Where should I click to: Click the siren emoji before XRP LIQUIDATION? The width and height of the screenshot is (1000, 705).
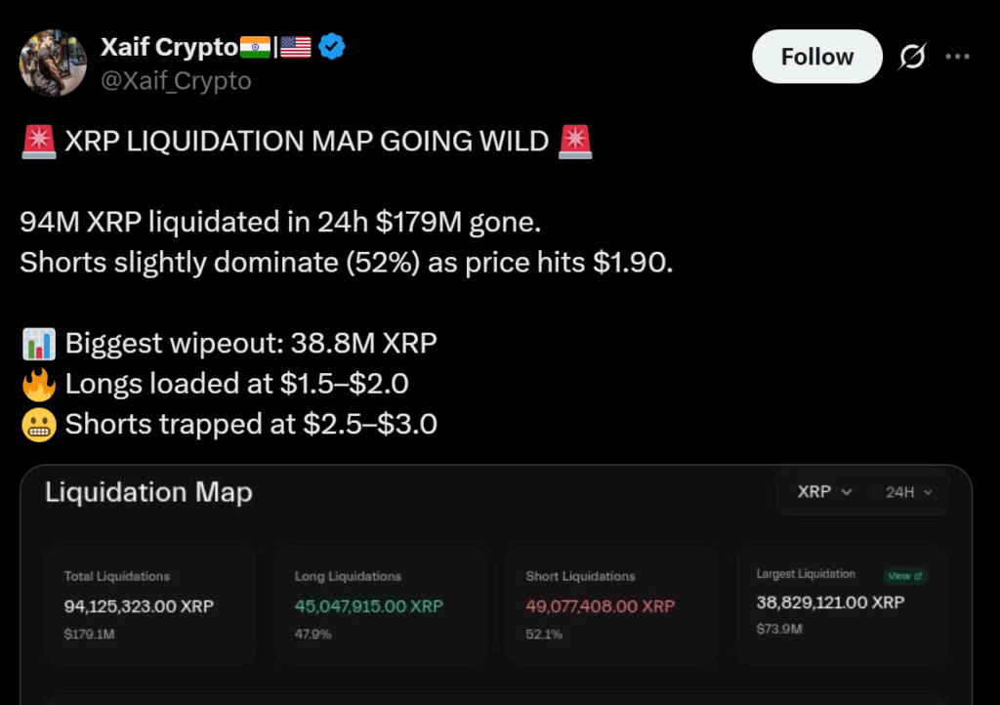(38, 142)
